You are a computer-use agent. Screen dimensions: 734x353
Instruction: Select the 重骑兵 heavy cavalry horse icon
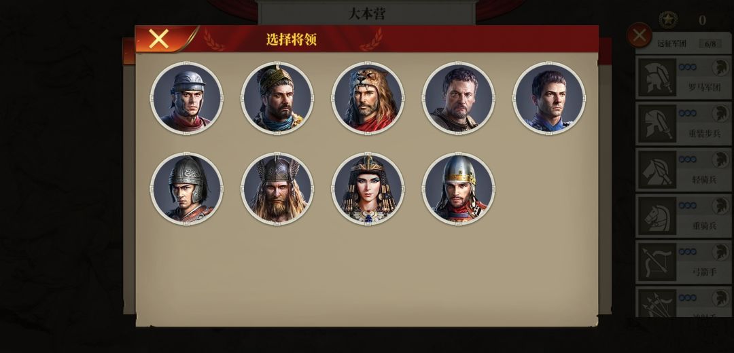[657, 216]
